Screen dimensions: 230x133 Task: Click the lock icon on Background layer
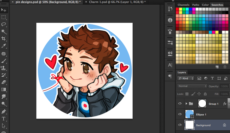[225, 125]
